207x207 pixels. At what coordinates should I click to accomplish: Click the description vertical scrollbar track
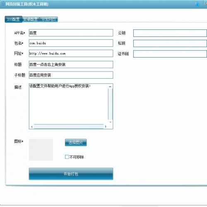click(110, 104)
